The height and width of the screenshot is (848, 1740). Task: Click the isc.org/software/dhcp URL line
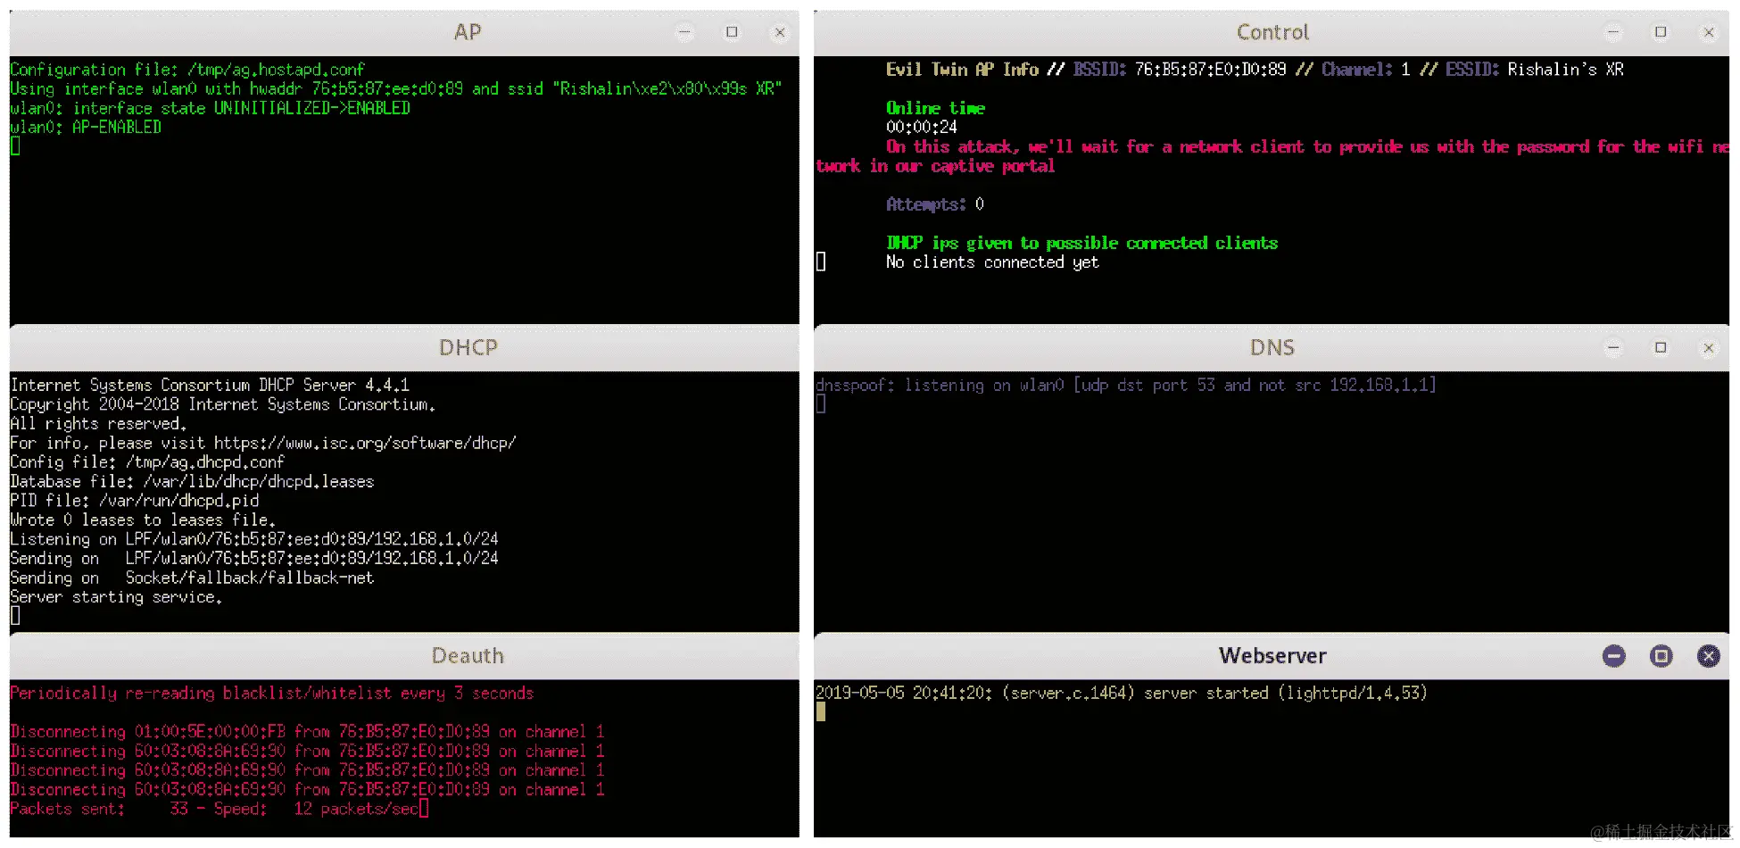click(263, 443)
